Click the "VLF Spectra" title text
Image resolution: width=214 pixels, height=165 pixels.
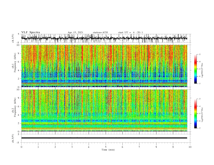pyautogui.click(x=31, y=32)
